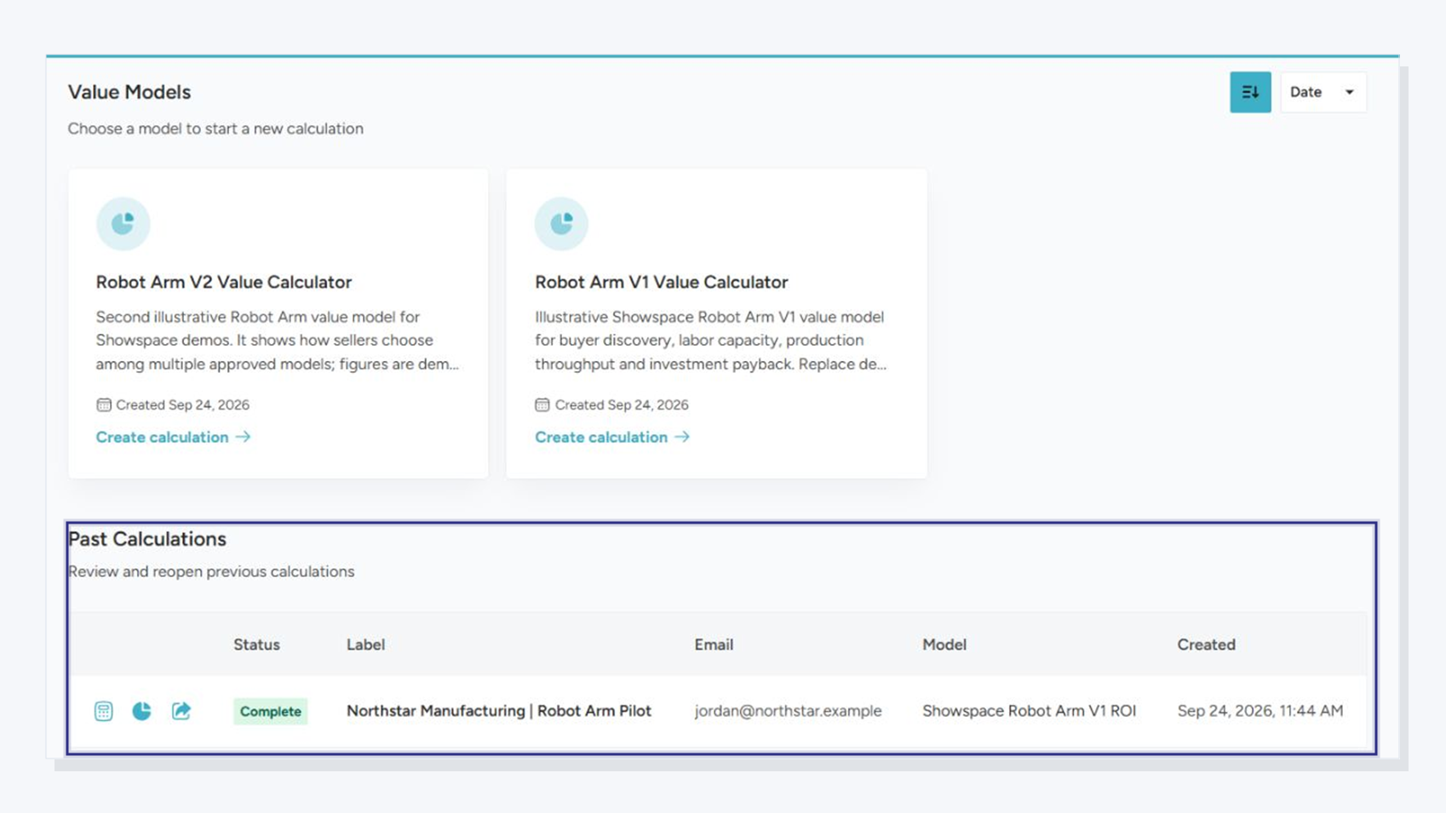This screenshot has width=1446, height=813.
Task: Click the Complete status badge
Action: point(271,712)
